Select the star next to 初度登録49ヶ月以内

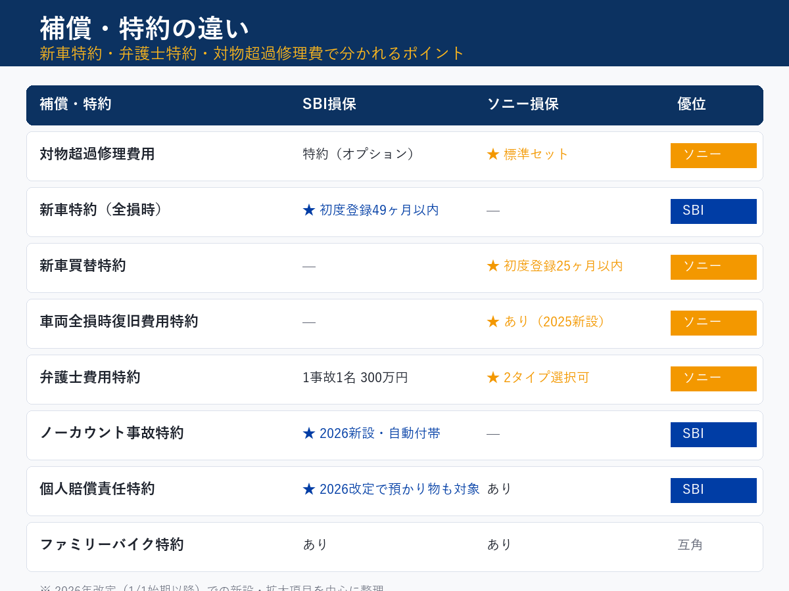coord(307,210)
